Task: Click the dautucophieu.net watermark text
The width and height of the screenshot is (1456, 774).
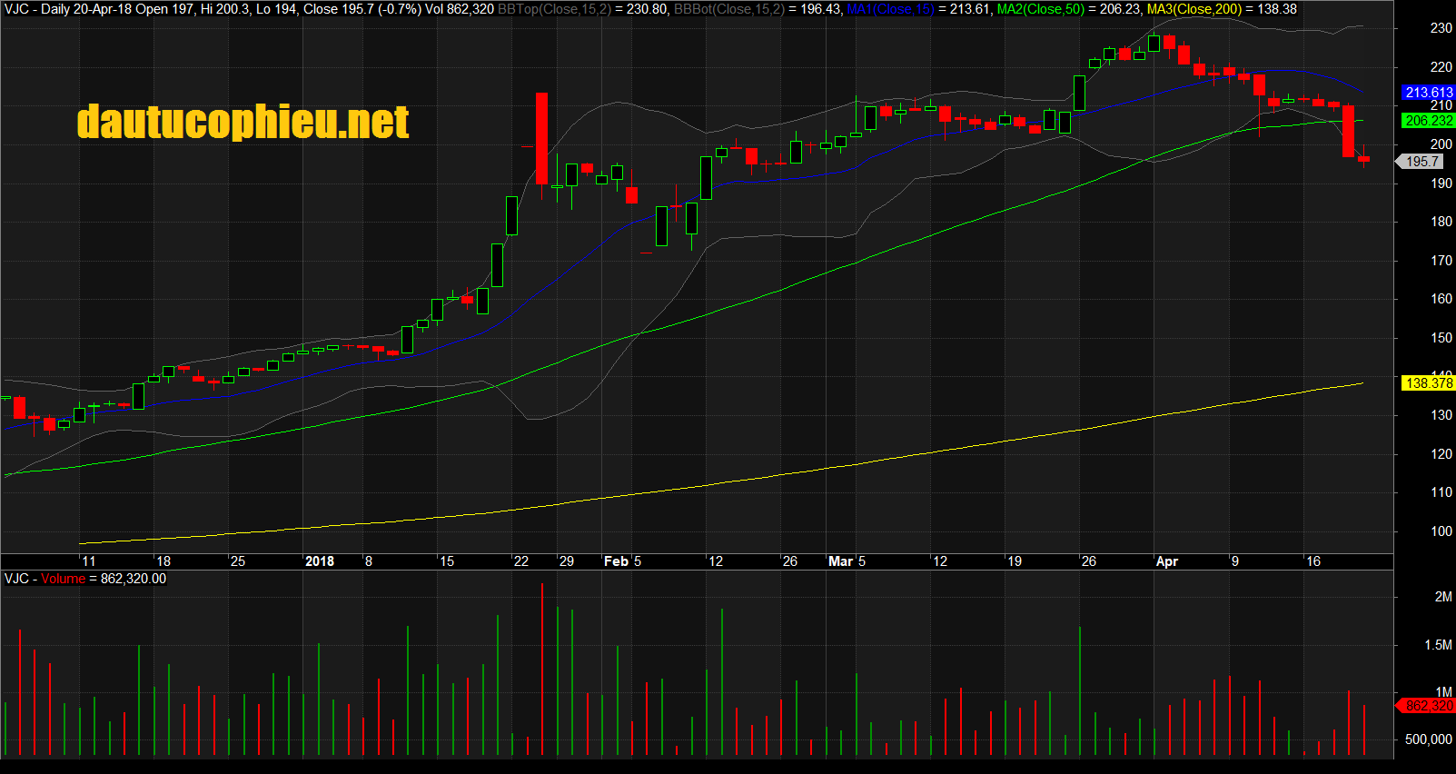Action: [x=243, y=122]
